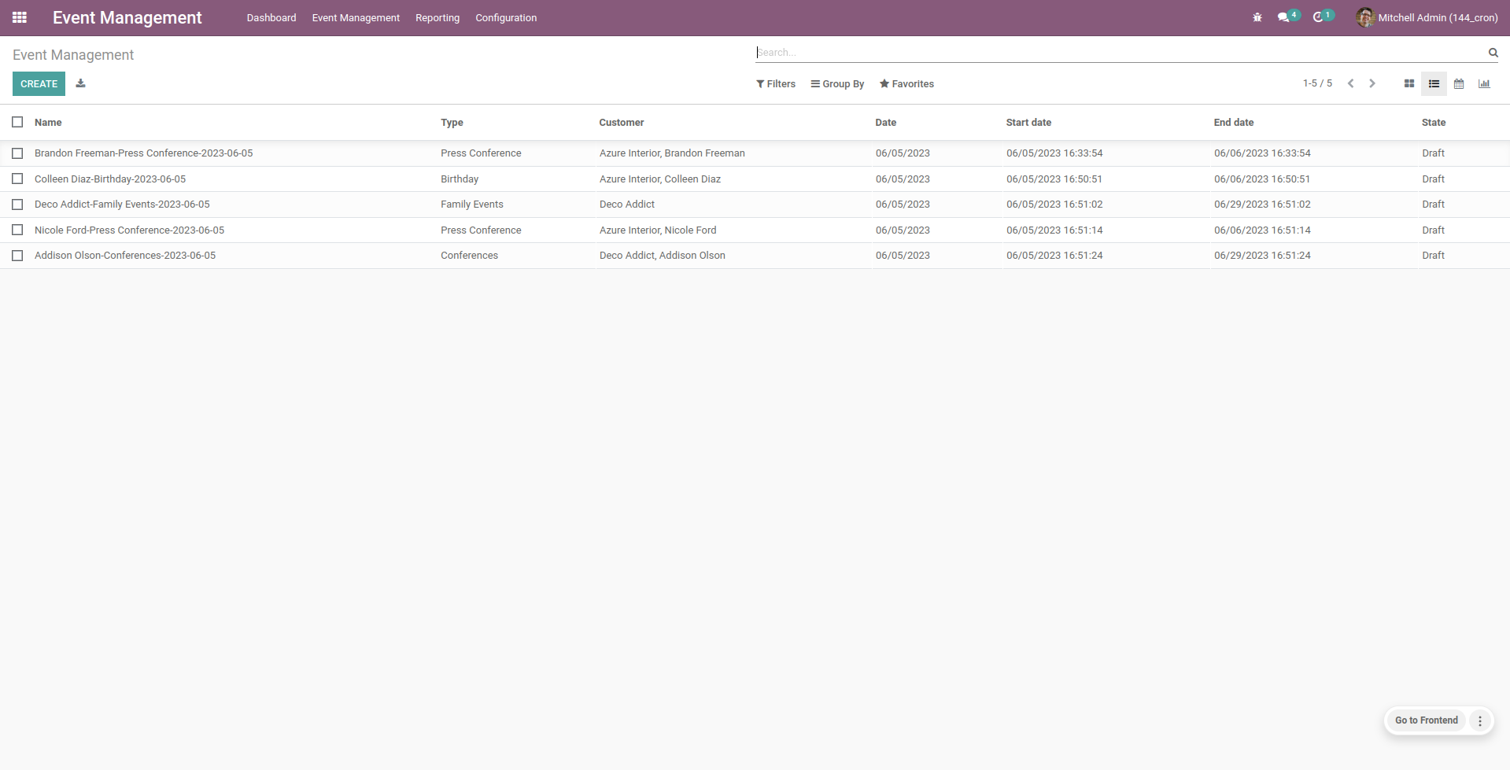The height and width of the screenshot is (770, 1510).
Task: Open Brandon Freeman-Press Conference-2023-06-05 record
Action: coord(144,153)
